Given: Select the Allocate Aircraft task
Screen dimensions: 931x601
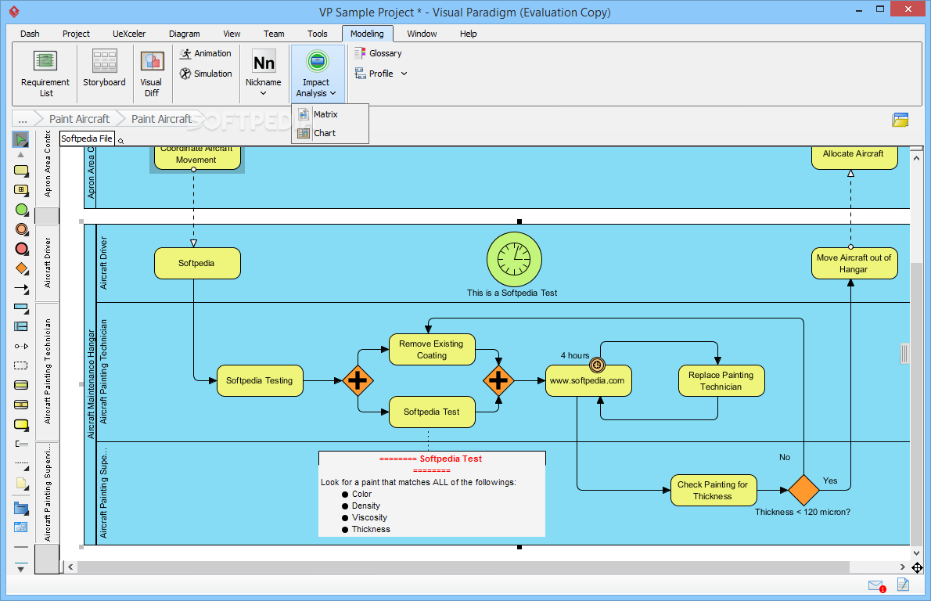Looking at the screenshot, I should (x=854, y=157).
